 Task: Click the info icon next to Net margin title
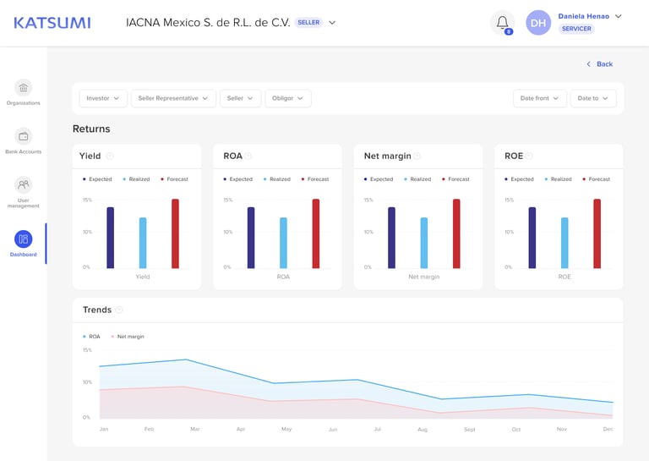click(x=417, y=156)
